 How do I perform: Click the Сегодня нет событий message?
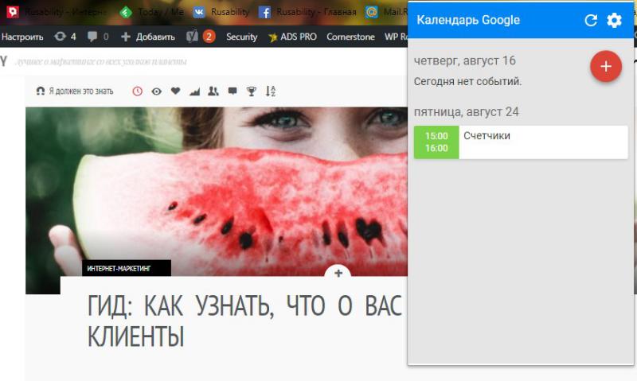click(x=467, y=82)
